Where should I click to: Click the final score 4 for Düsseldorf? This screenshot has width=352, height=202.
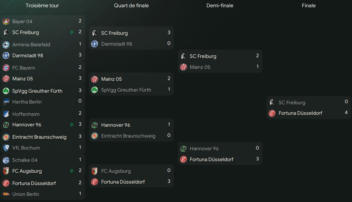tap(346, 113)
